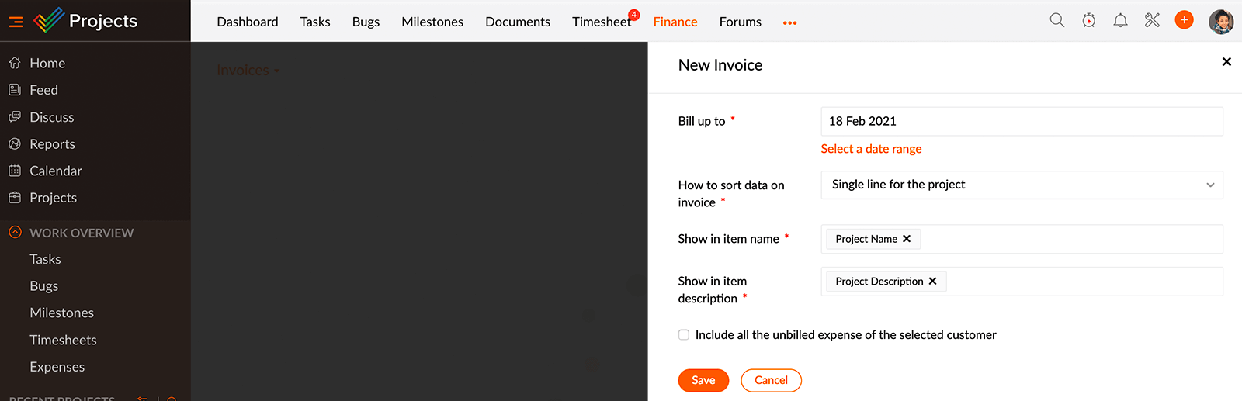
Task: Collapse the Work Overview section
Action: pos(15,232)
